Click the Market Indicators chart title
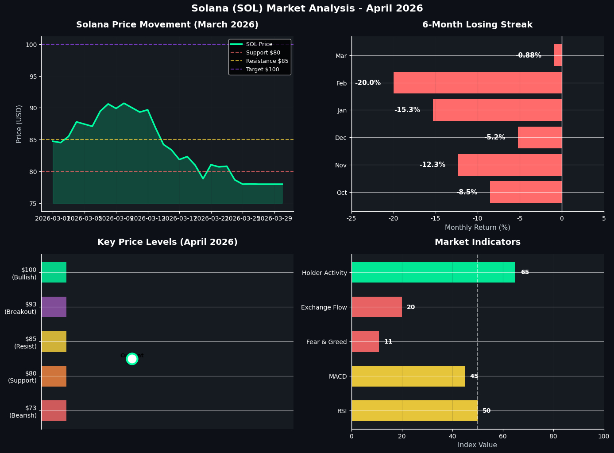The height and width of the screenshot is (453, 614). tap(478, 242)
